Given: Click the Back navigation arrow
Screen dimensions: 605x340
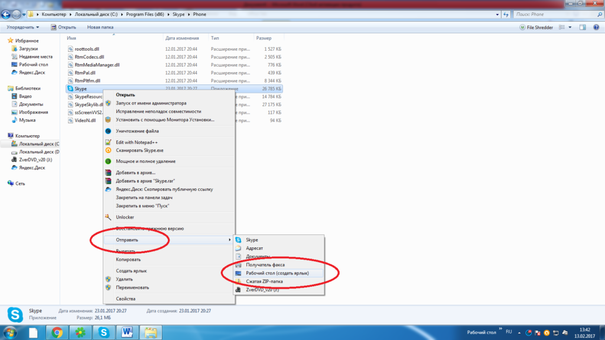Looking at the screenshot, I should [6, 15].
